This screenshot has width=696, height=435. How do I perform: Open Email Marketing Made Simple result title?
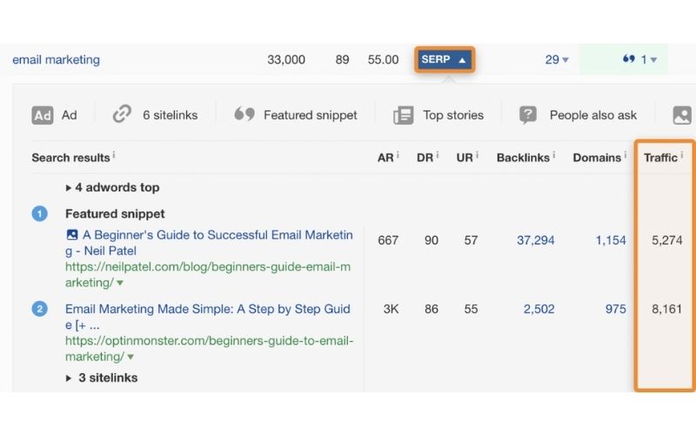pyautogui.click(x=208, y=317)
